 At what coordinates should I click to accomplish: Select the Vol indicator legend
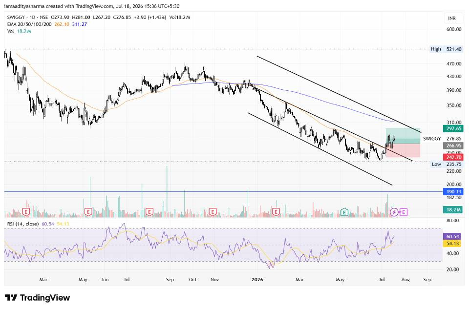[x=10, y=31]
